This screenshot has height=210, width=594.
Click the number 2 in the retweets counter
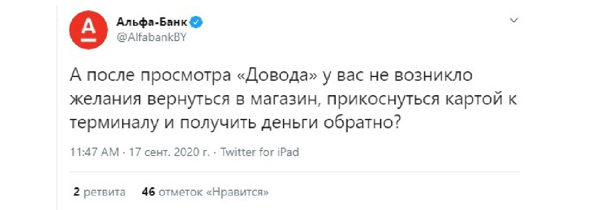(76, 191)
